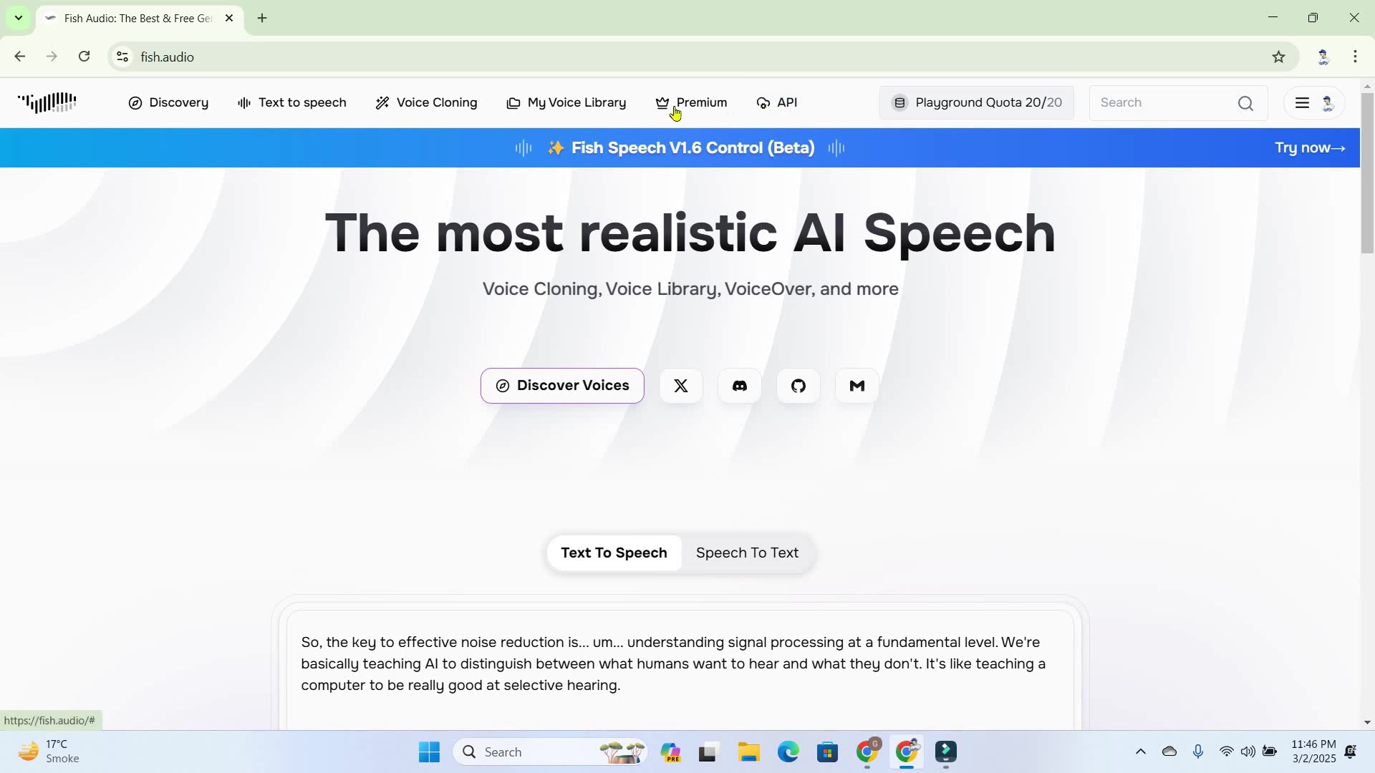Open the Task View taskbar icon
Screen dimensions: 1375x773
708,752
